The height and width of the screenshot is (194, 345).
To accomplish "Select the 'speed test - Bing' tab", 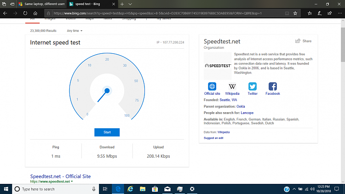I will coord(88,4).
